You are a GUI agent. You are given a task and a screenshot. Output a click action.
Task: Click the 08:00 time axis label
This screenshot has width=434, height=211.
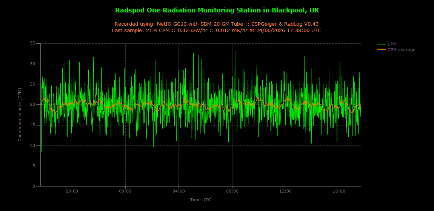[232, 191]
